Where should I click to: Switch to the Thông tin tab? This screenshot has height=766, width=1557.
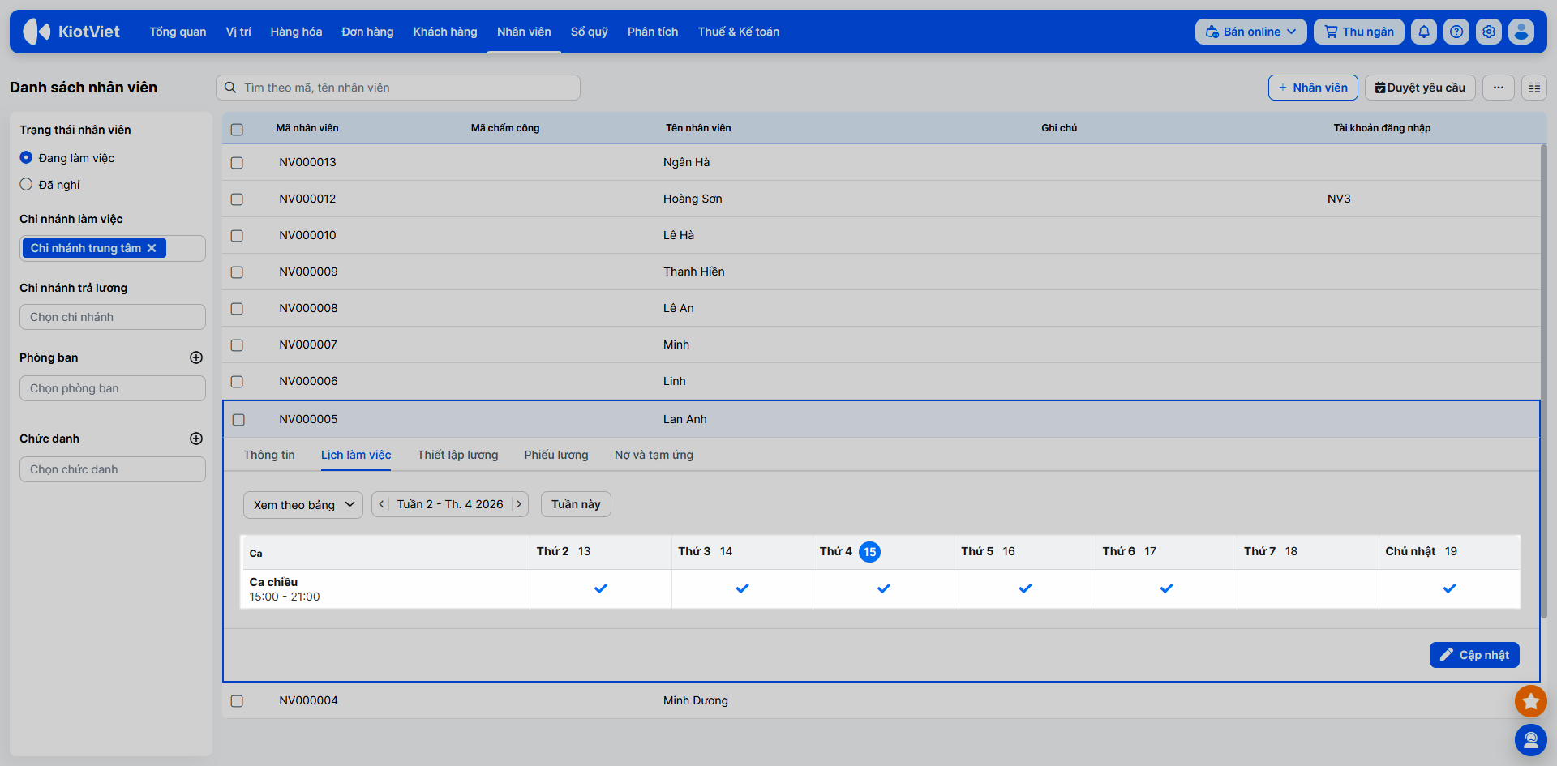point(269,455)
